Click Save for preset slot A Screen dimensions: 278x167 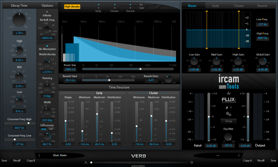click(4, 160)
